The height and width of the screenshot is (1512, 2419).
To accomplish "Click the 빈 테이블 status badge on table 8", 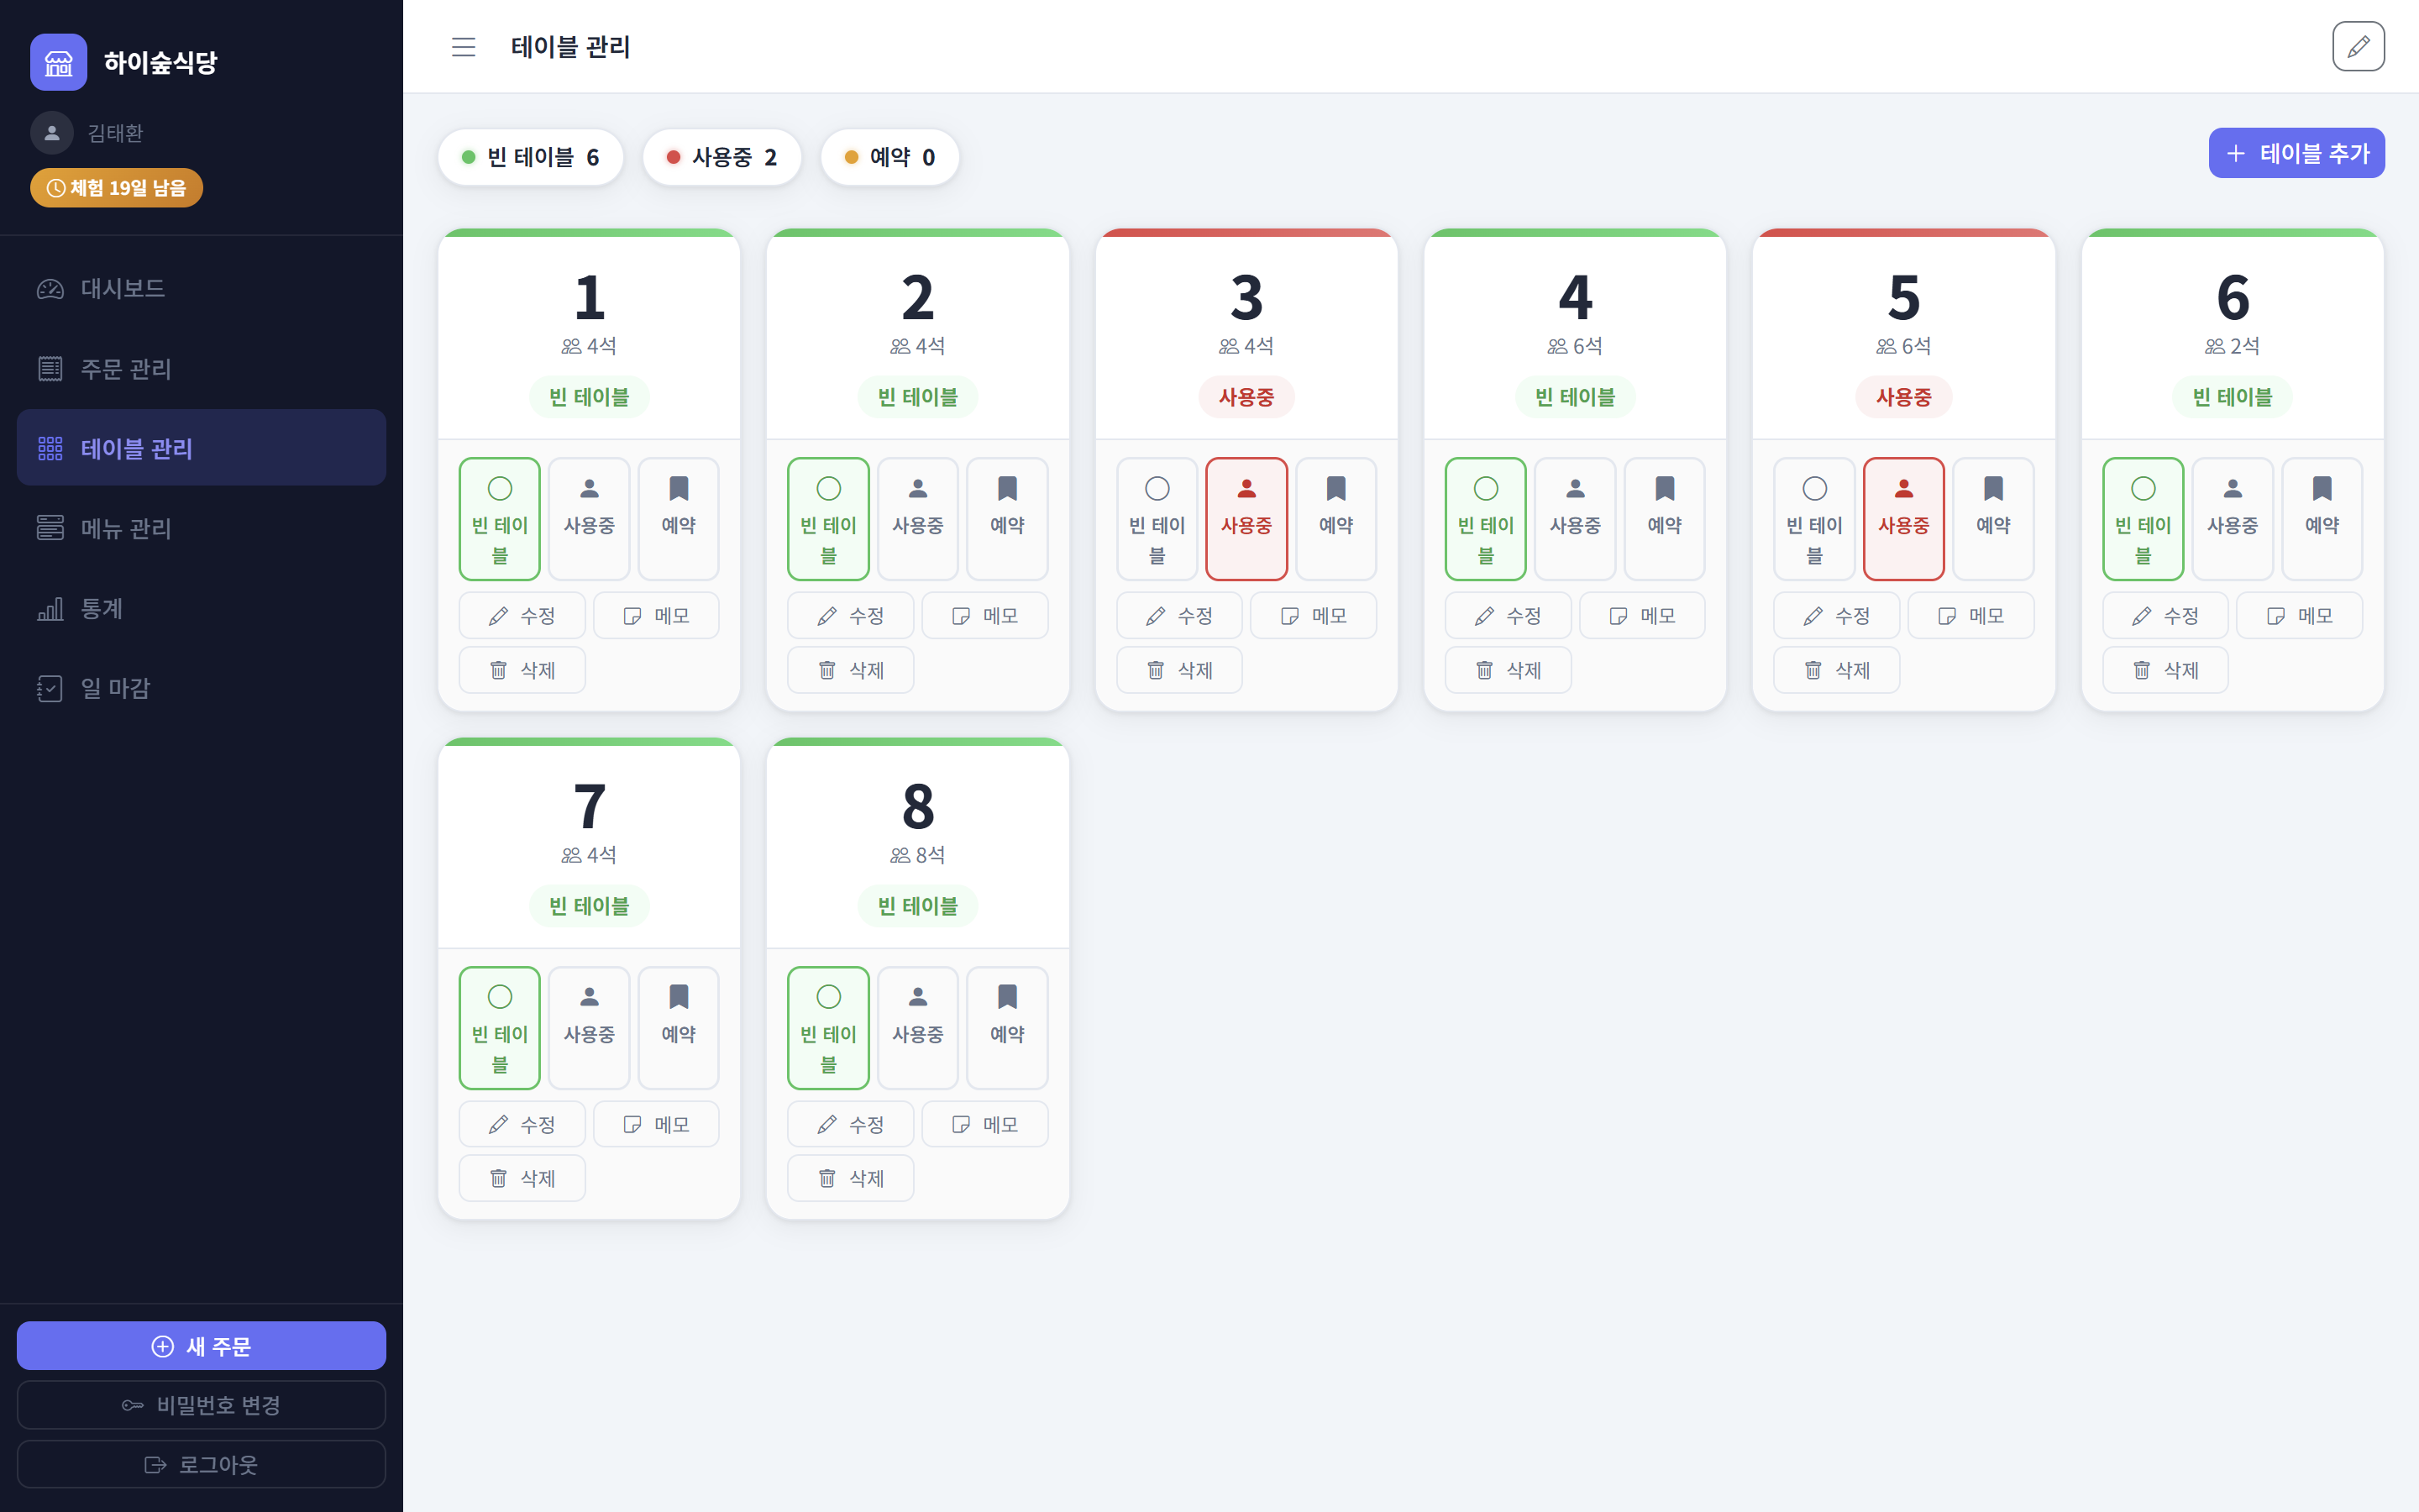I will click(917, 906).
